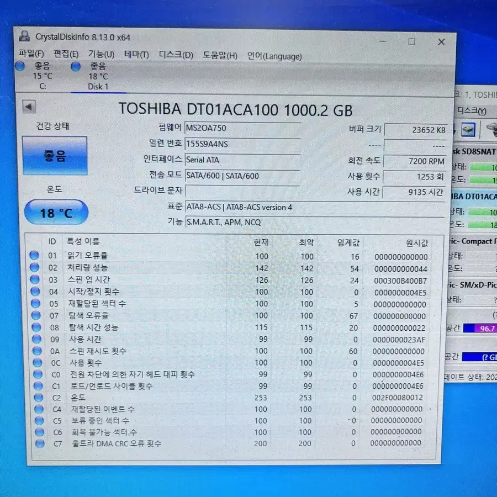Viewport: 497px width, 497px height.
Task: Maximize the CrystalDiskInfo window
Action: (411, 41)
